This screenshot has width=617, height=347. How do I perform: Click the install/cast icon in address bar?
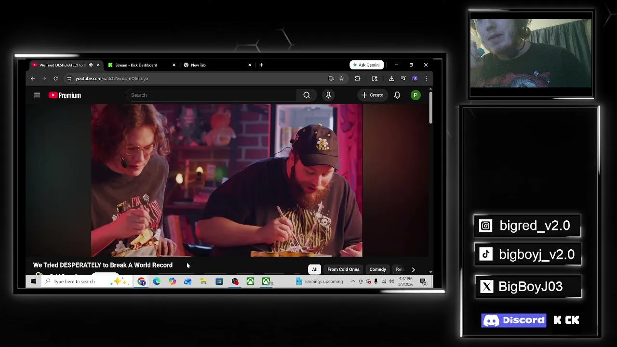point(331,79)
